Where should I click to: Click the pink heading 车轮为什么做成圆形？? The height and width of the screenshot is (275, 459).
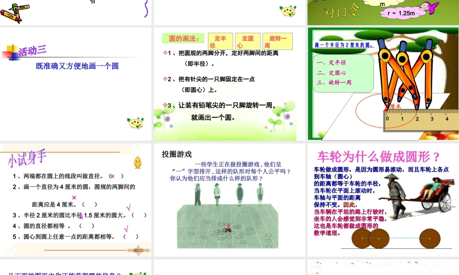(378, 157)
